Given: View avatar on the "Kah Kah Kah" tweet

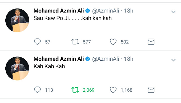Looking at the screenshot, I should click(17, 68).
